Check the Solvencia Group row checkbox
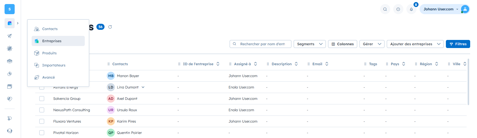The height and width of the screenshot is (138, 477). 42,99
